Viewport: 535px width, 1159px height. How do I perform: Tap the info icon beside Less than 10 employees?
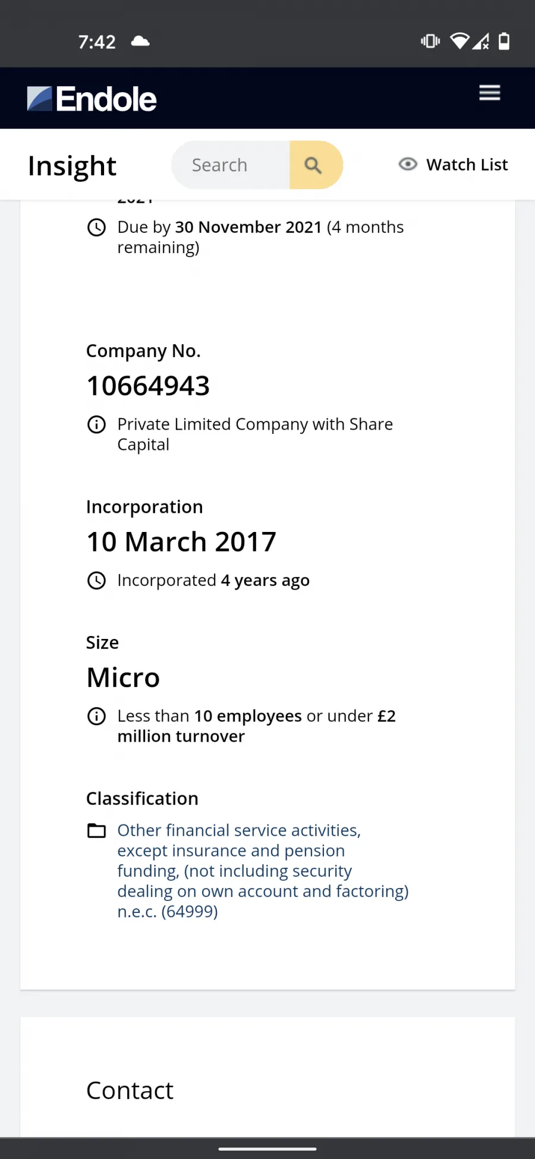(96, 716)
